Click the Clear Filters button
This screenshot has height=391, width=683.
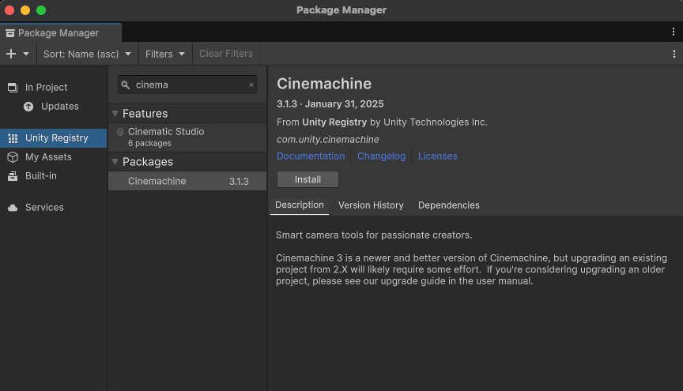tap(225, 54)
